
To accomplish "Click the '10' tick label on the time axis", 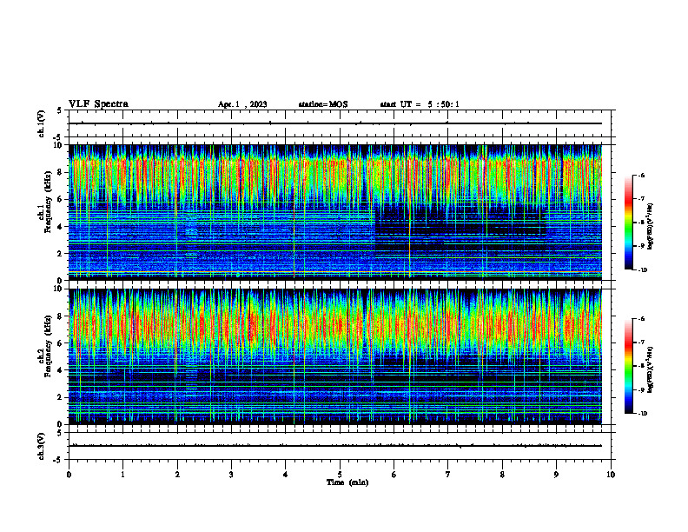I will [611, 475].
